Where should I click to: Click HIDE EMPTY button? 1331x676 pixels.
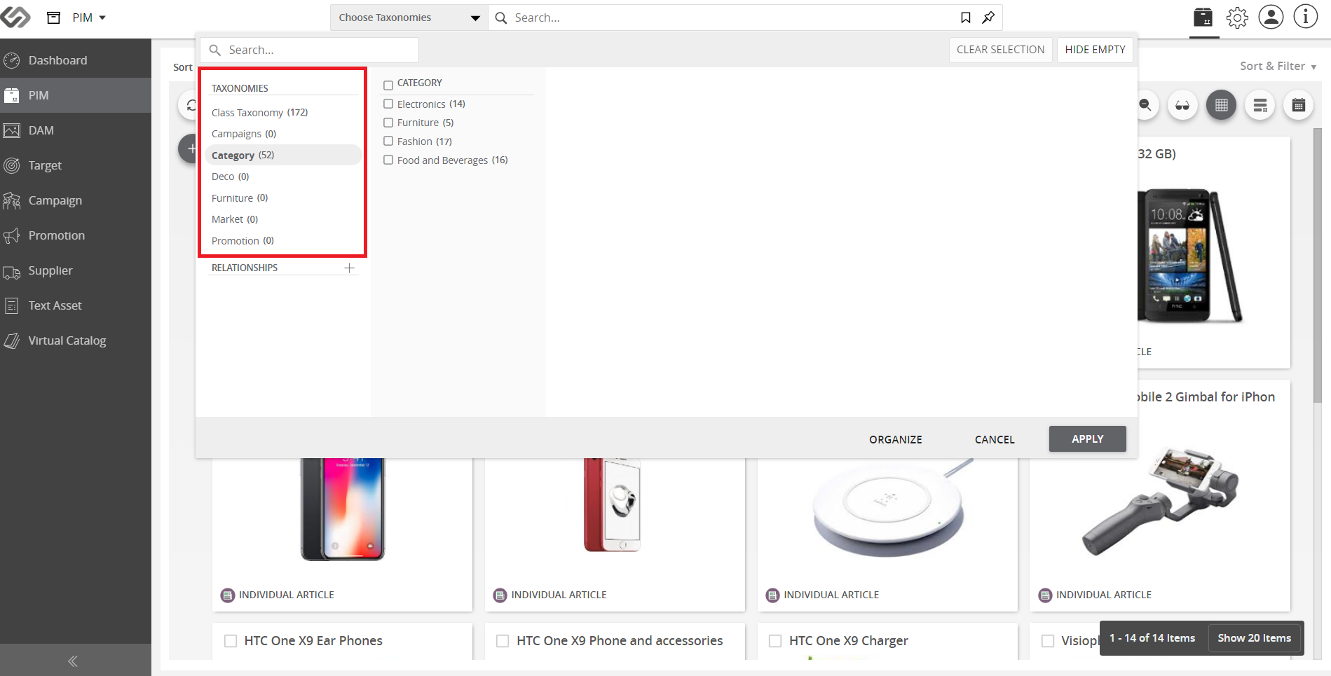(x=1095, y=50)
